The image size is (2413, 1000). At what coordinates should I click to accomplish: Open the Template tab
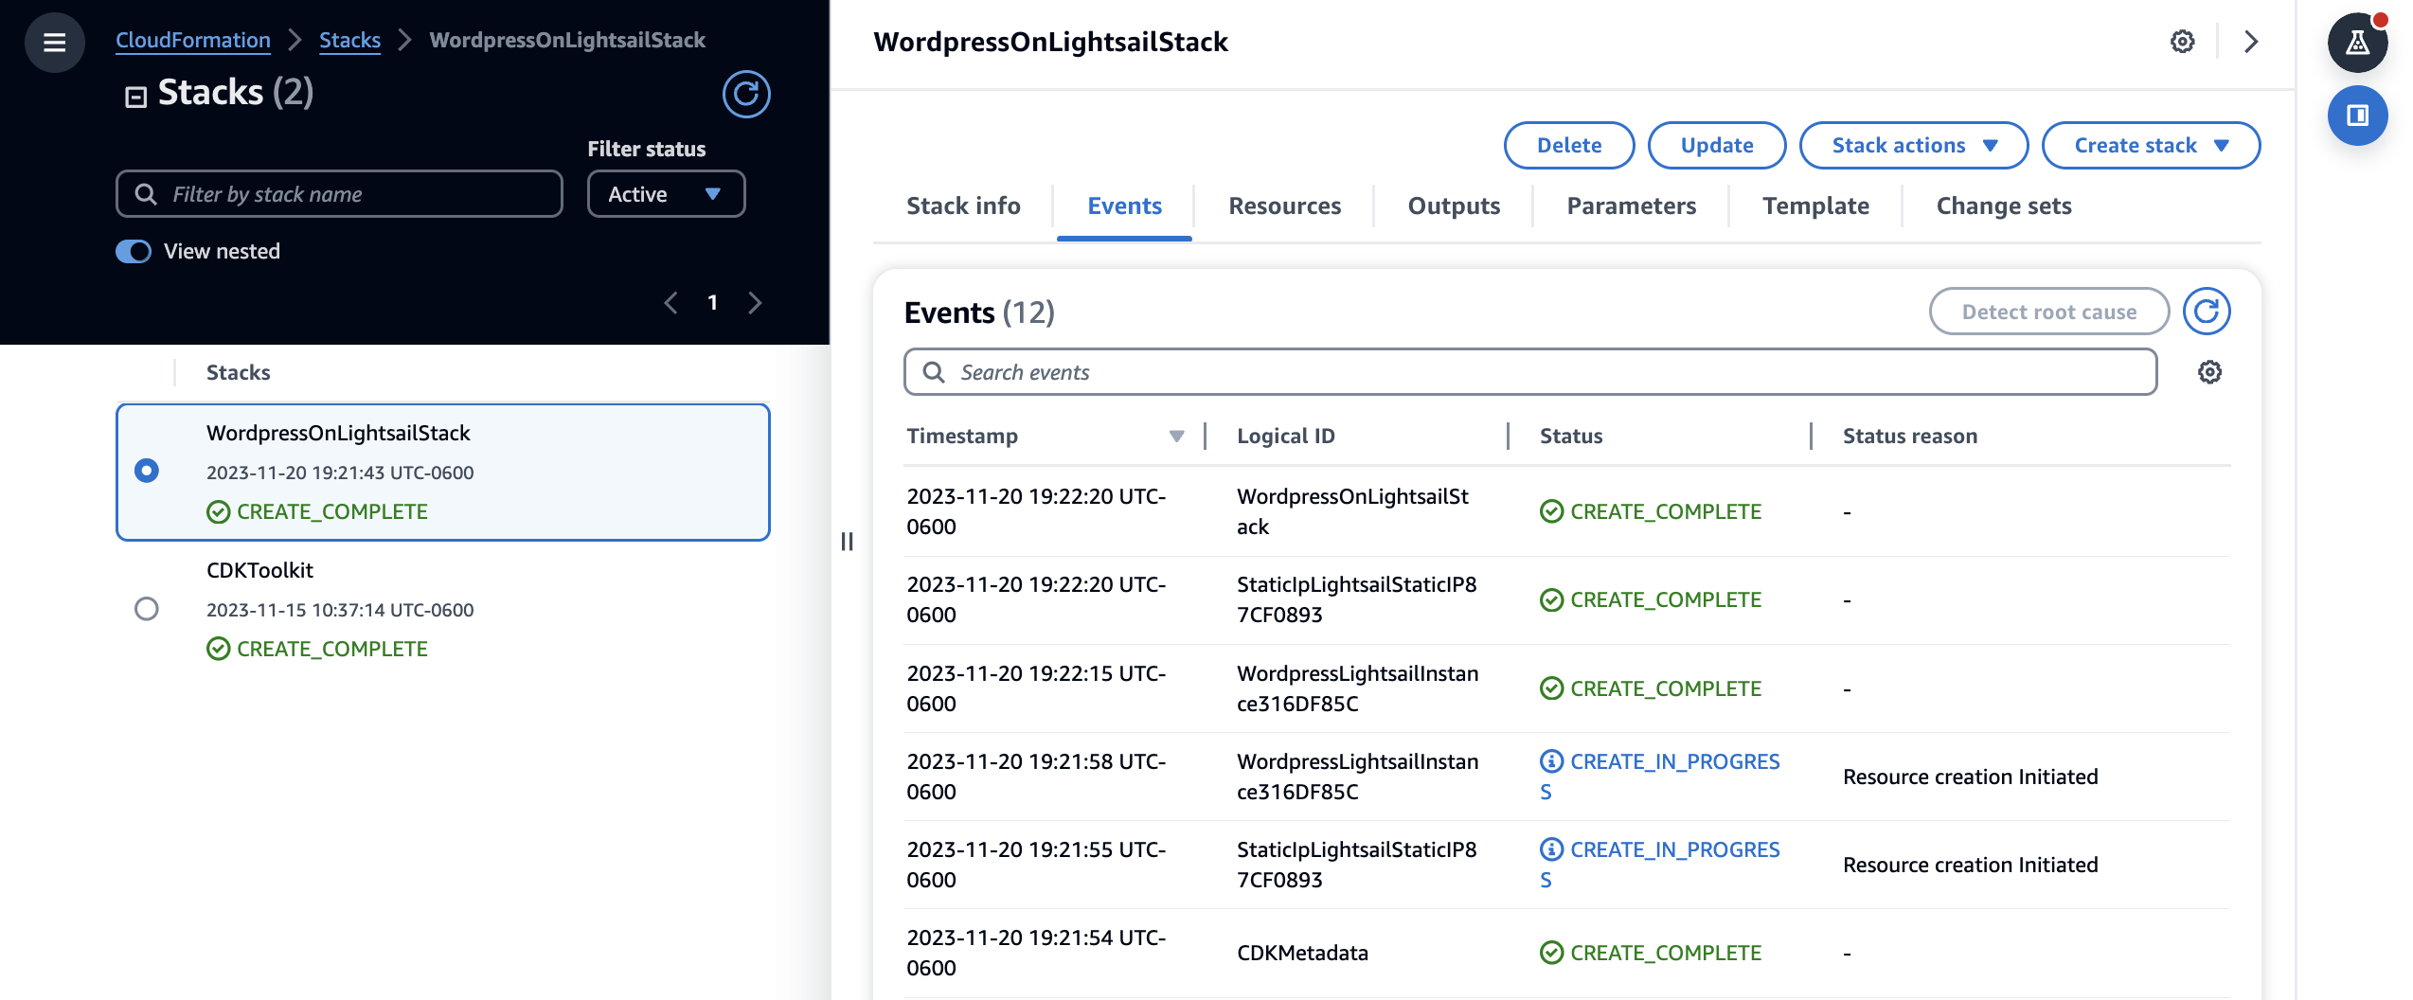pos(1815,205)
